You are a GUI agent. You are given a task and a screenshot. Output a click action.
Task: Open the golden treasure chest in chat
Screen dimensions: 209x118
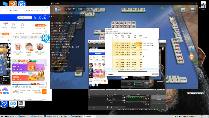[x=41, y=73]
